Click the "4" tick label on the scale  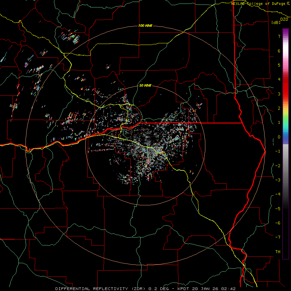(x=279, y=80)
